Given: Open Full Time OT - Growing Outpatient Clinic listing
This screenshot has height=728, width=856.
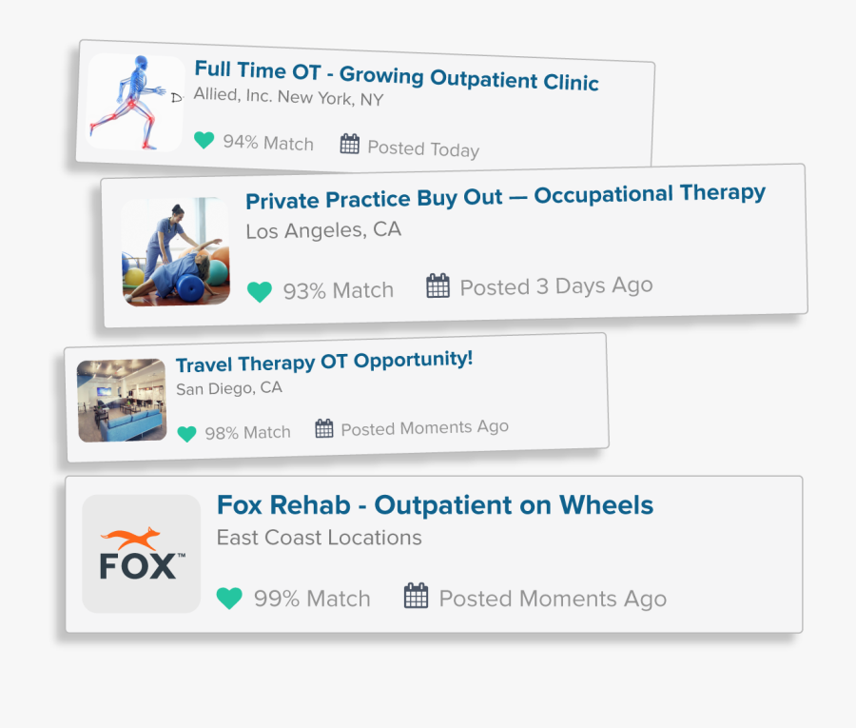Looking at the screenshot, I should click(397, 75).
